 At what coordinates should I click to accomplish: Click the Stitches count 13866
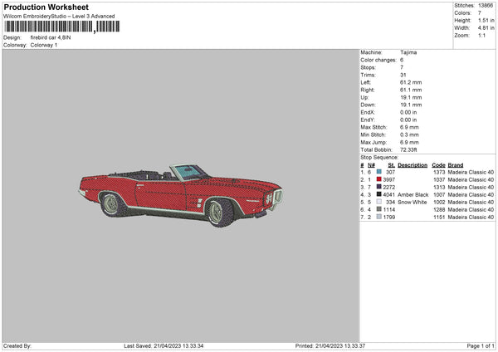tap(485, 5)
